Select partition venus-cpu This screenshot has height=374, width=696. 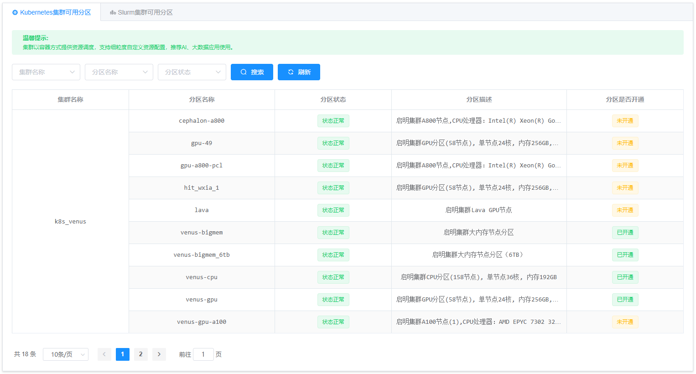202,277
